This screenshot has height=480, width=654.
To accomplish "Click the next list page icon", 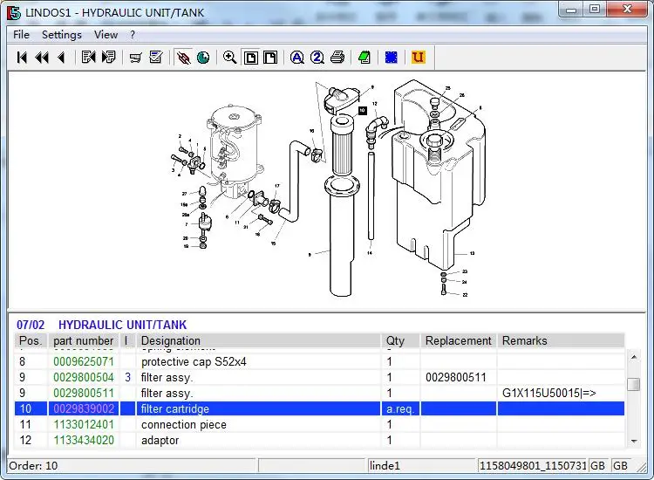I will [x=108, y=58].
